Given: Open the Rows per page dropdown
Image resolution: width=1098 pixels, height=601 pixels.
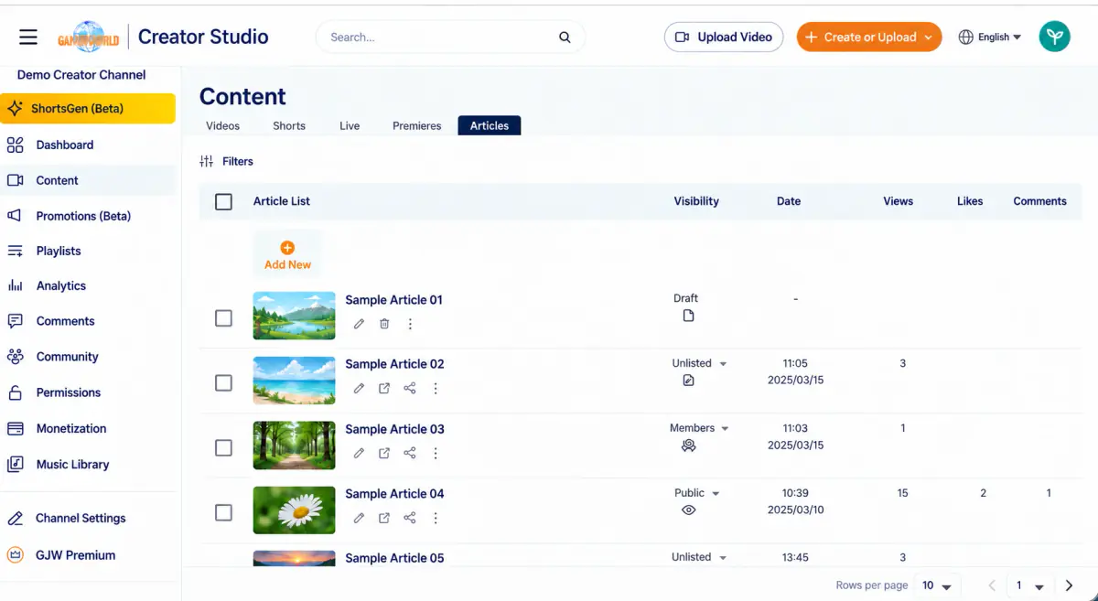Looking at the screenshot, I should (x=937, y=585).
